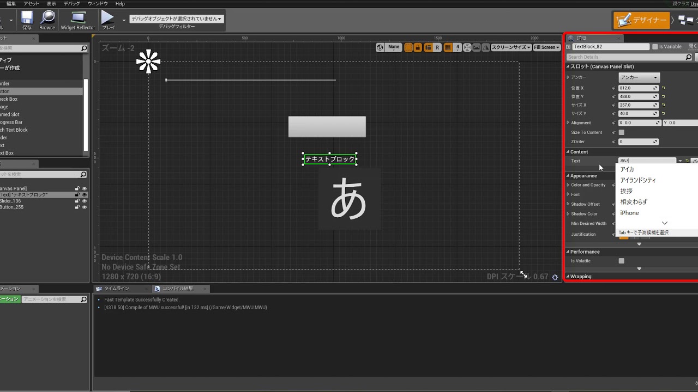The image size is (698, 392).
Task: Toggle the layout lock icon
Action: click(418, 47)
